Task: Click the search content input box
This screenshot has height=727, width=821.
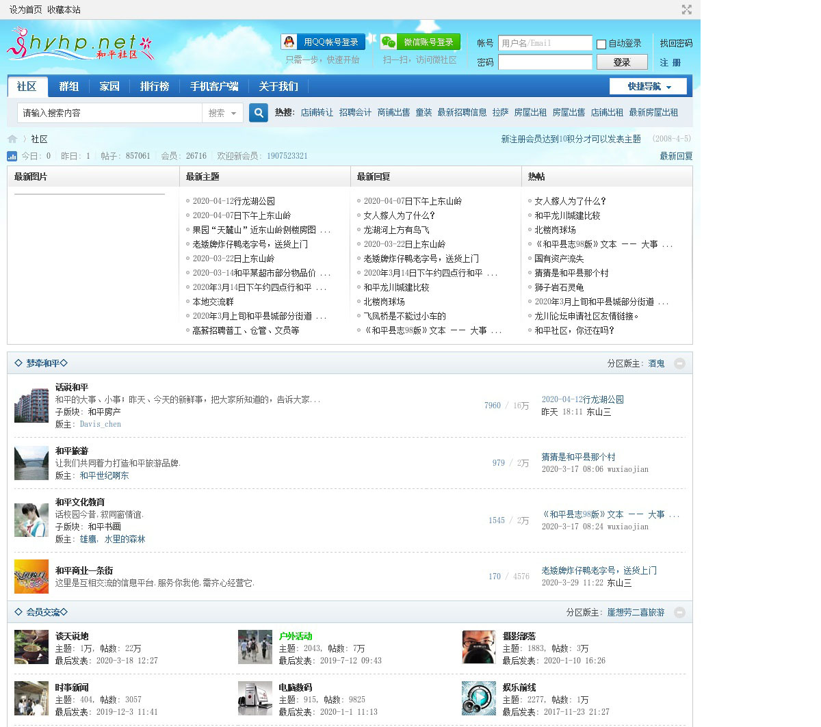Action: pyautogui.click(x=110, y=113)
